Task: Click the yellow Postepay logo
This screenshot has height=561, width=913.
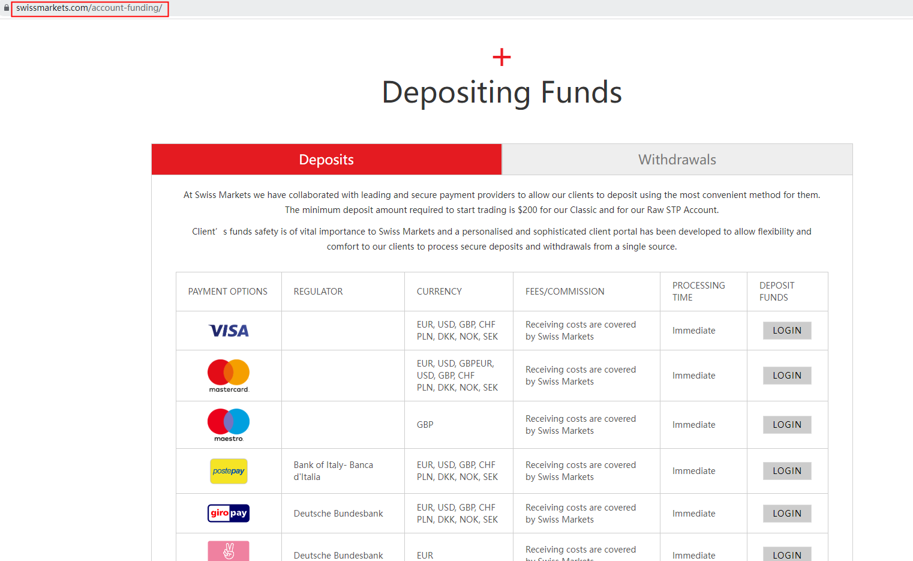Action: [229, 471]
